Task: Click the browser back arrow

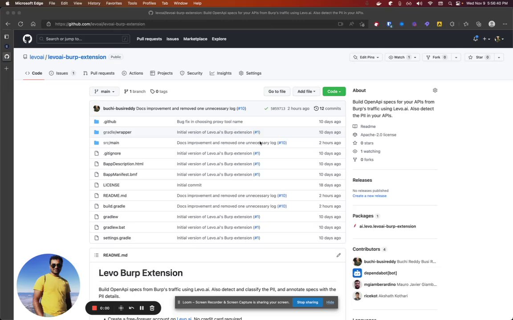Action: [8, 24]
